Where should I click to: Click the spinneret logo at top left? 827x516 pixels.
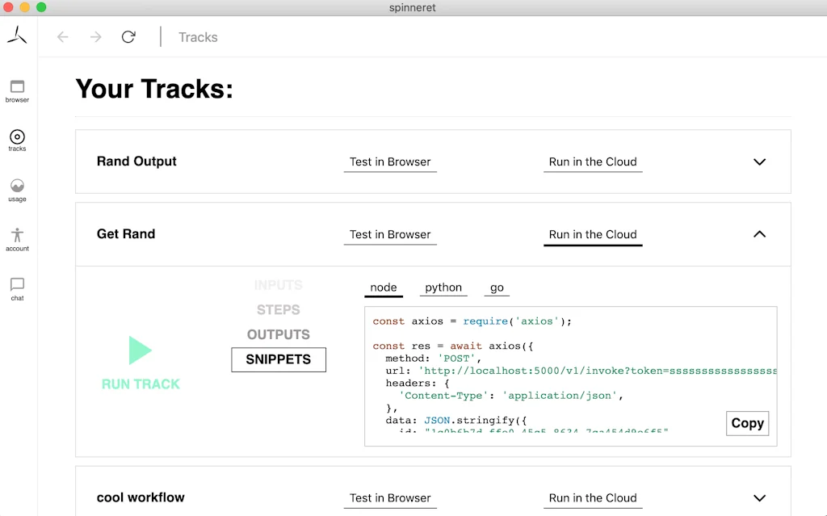18,35
